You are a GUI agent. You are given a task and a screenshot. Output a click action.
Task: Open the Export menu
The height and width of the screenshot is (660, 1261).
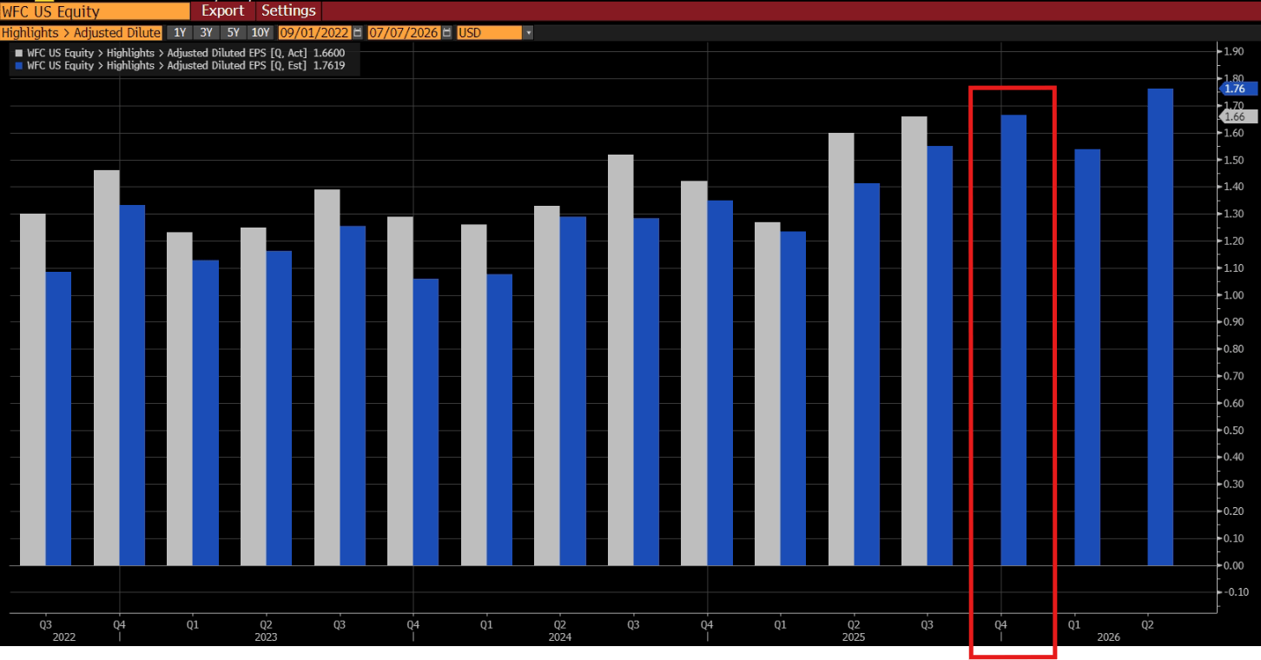pyautogui.click(x=222, y=10)
